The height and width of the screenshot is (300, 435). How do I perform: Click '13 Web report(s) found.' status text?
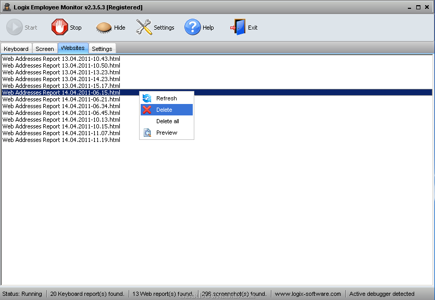point(163,294)
